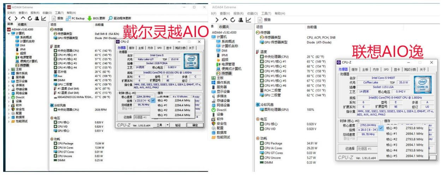The width and height of the screenshot is (443, 175).
Task: Click 工具 button in left CPU-Z window
Action: 159,125
